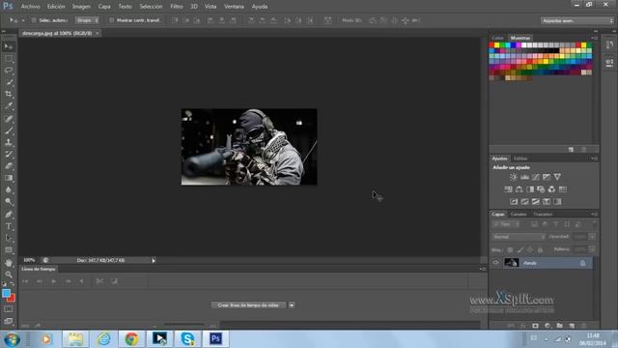Add a Brightness/Contrast adjustment
This screenshot has height=348, width=618.
[x=513, y=177]
